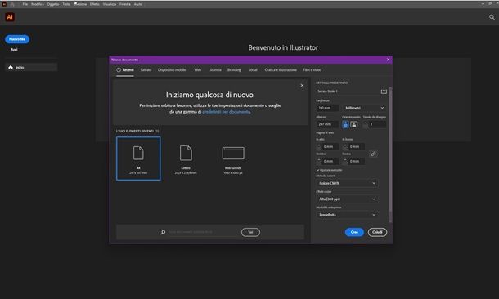
Task: Switch to the Salvato tab
Action: pyautogui.click(x=146, y=70)
